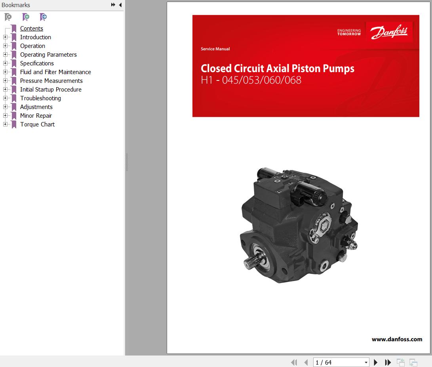Viewport: 432px width, 367px height.
Task: Open the Operating Parameters bookmark
Action: 48,55
